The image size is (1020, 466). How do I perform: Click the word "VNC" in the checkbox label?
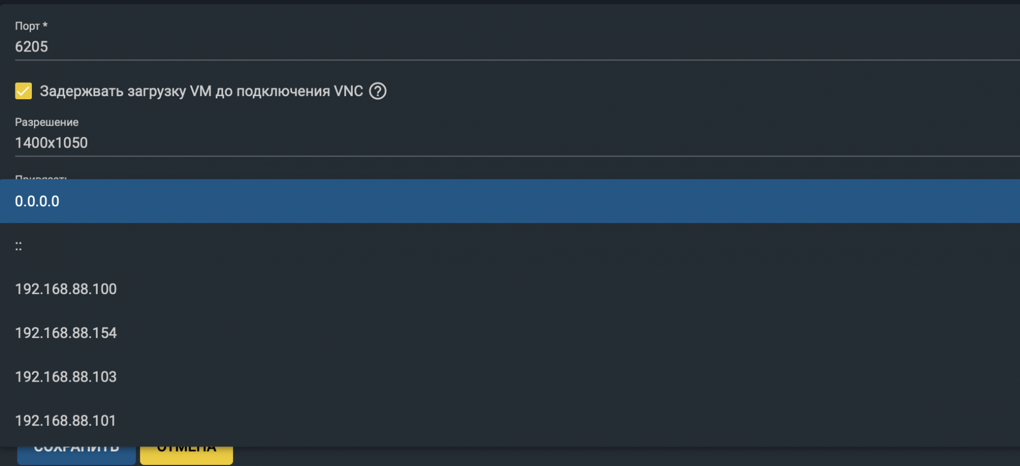pos(348,91)
